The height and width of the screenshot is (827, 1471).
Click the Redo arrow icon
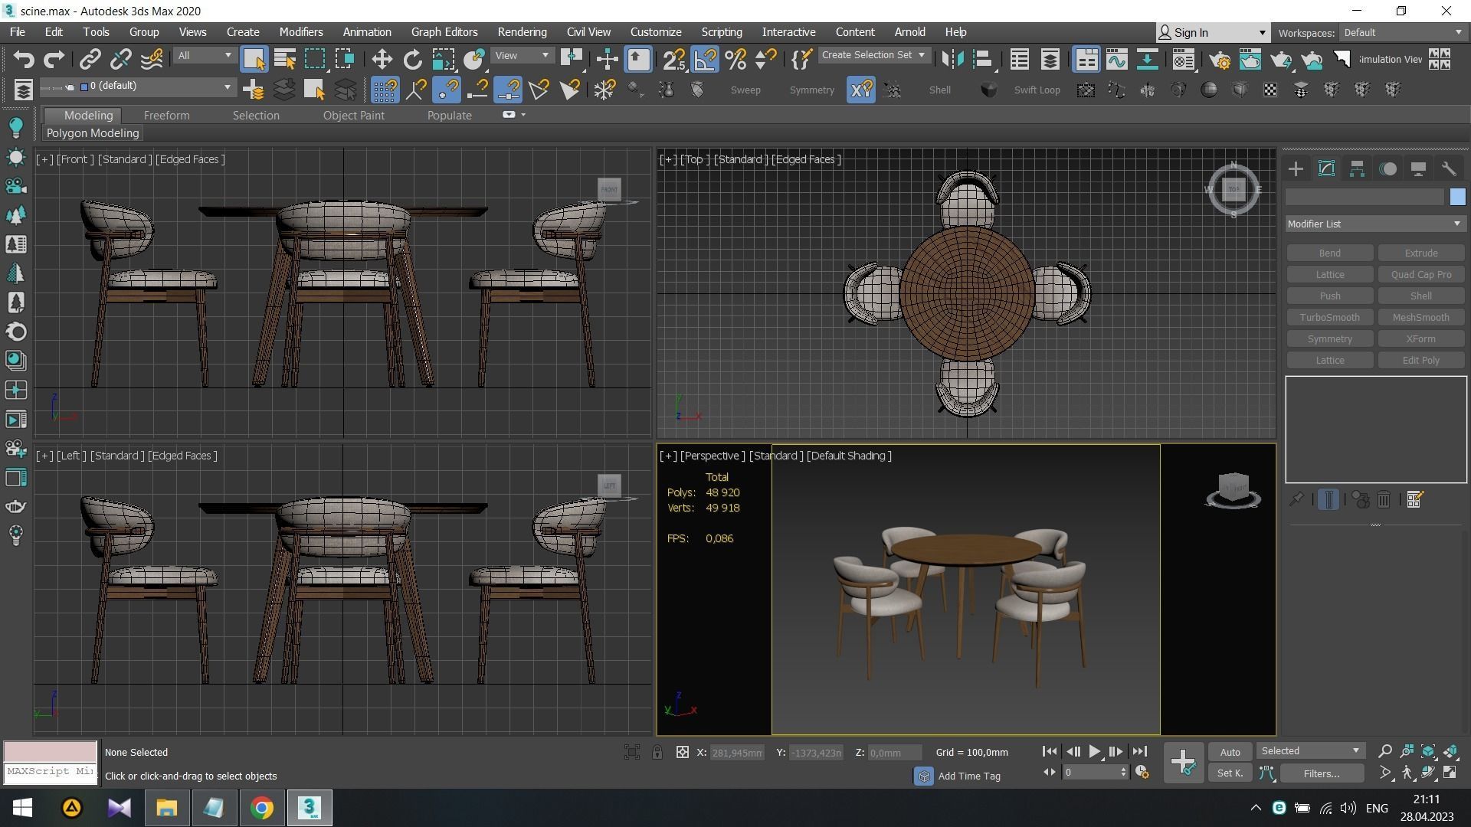pos(54,60)
